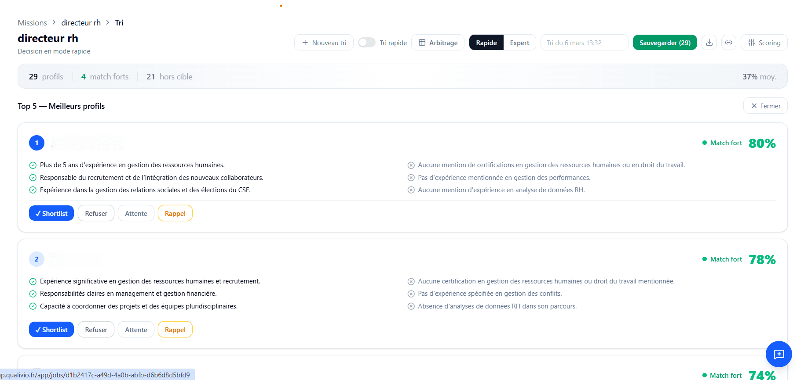
Task: Click 'Aucune mention de certifications' weakness line
Action: coord(552,165)
